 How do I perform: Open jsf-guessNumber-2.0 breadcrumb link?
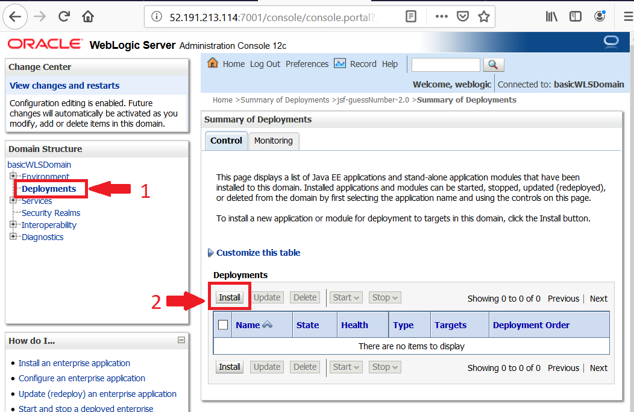click(373, 100)
